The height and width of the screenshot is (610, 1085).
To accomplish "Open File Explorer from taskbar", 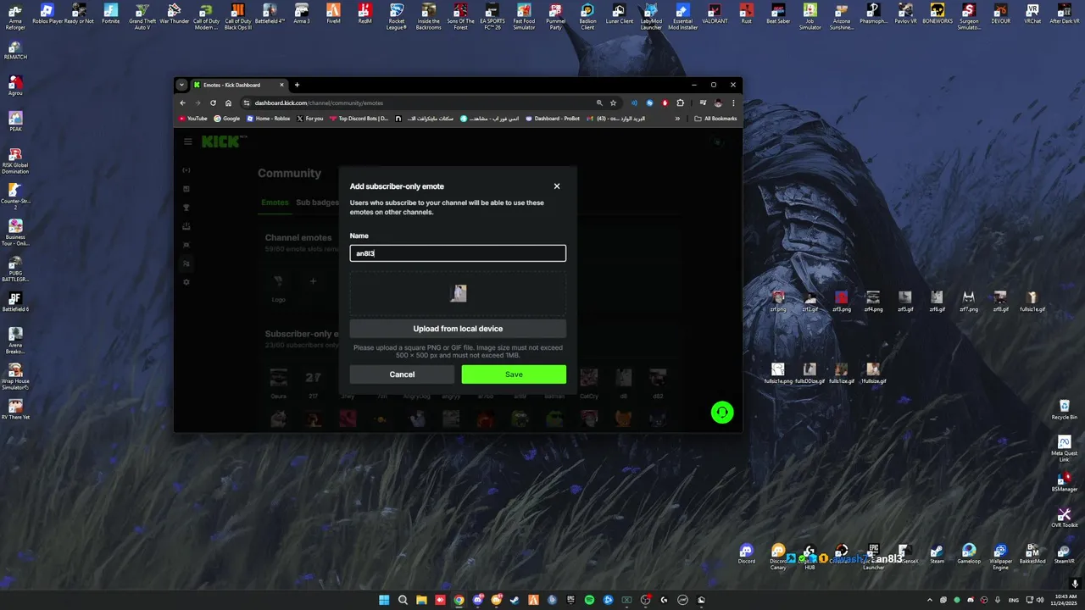I will coord(421,600).
